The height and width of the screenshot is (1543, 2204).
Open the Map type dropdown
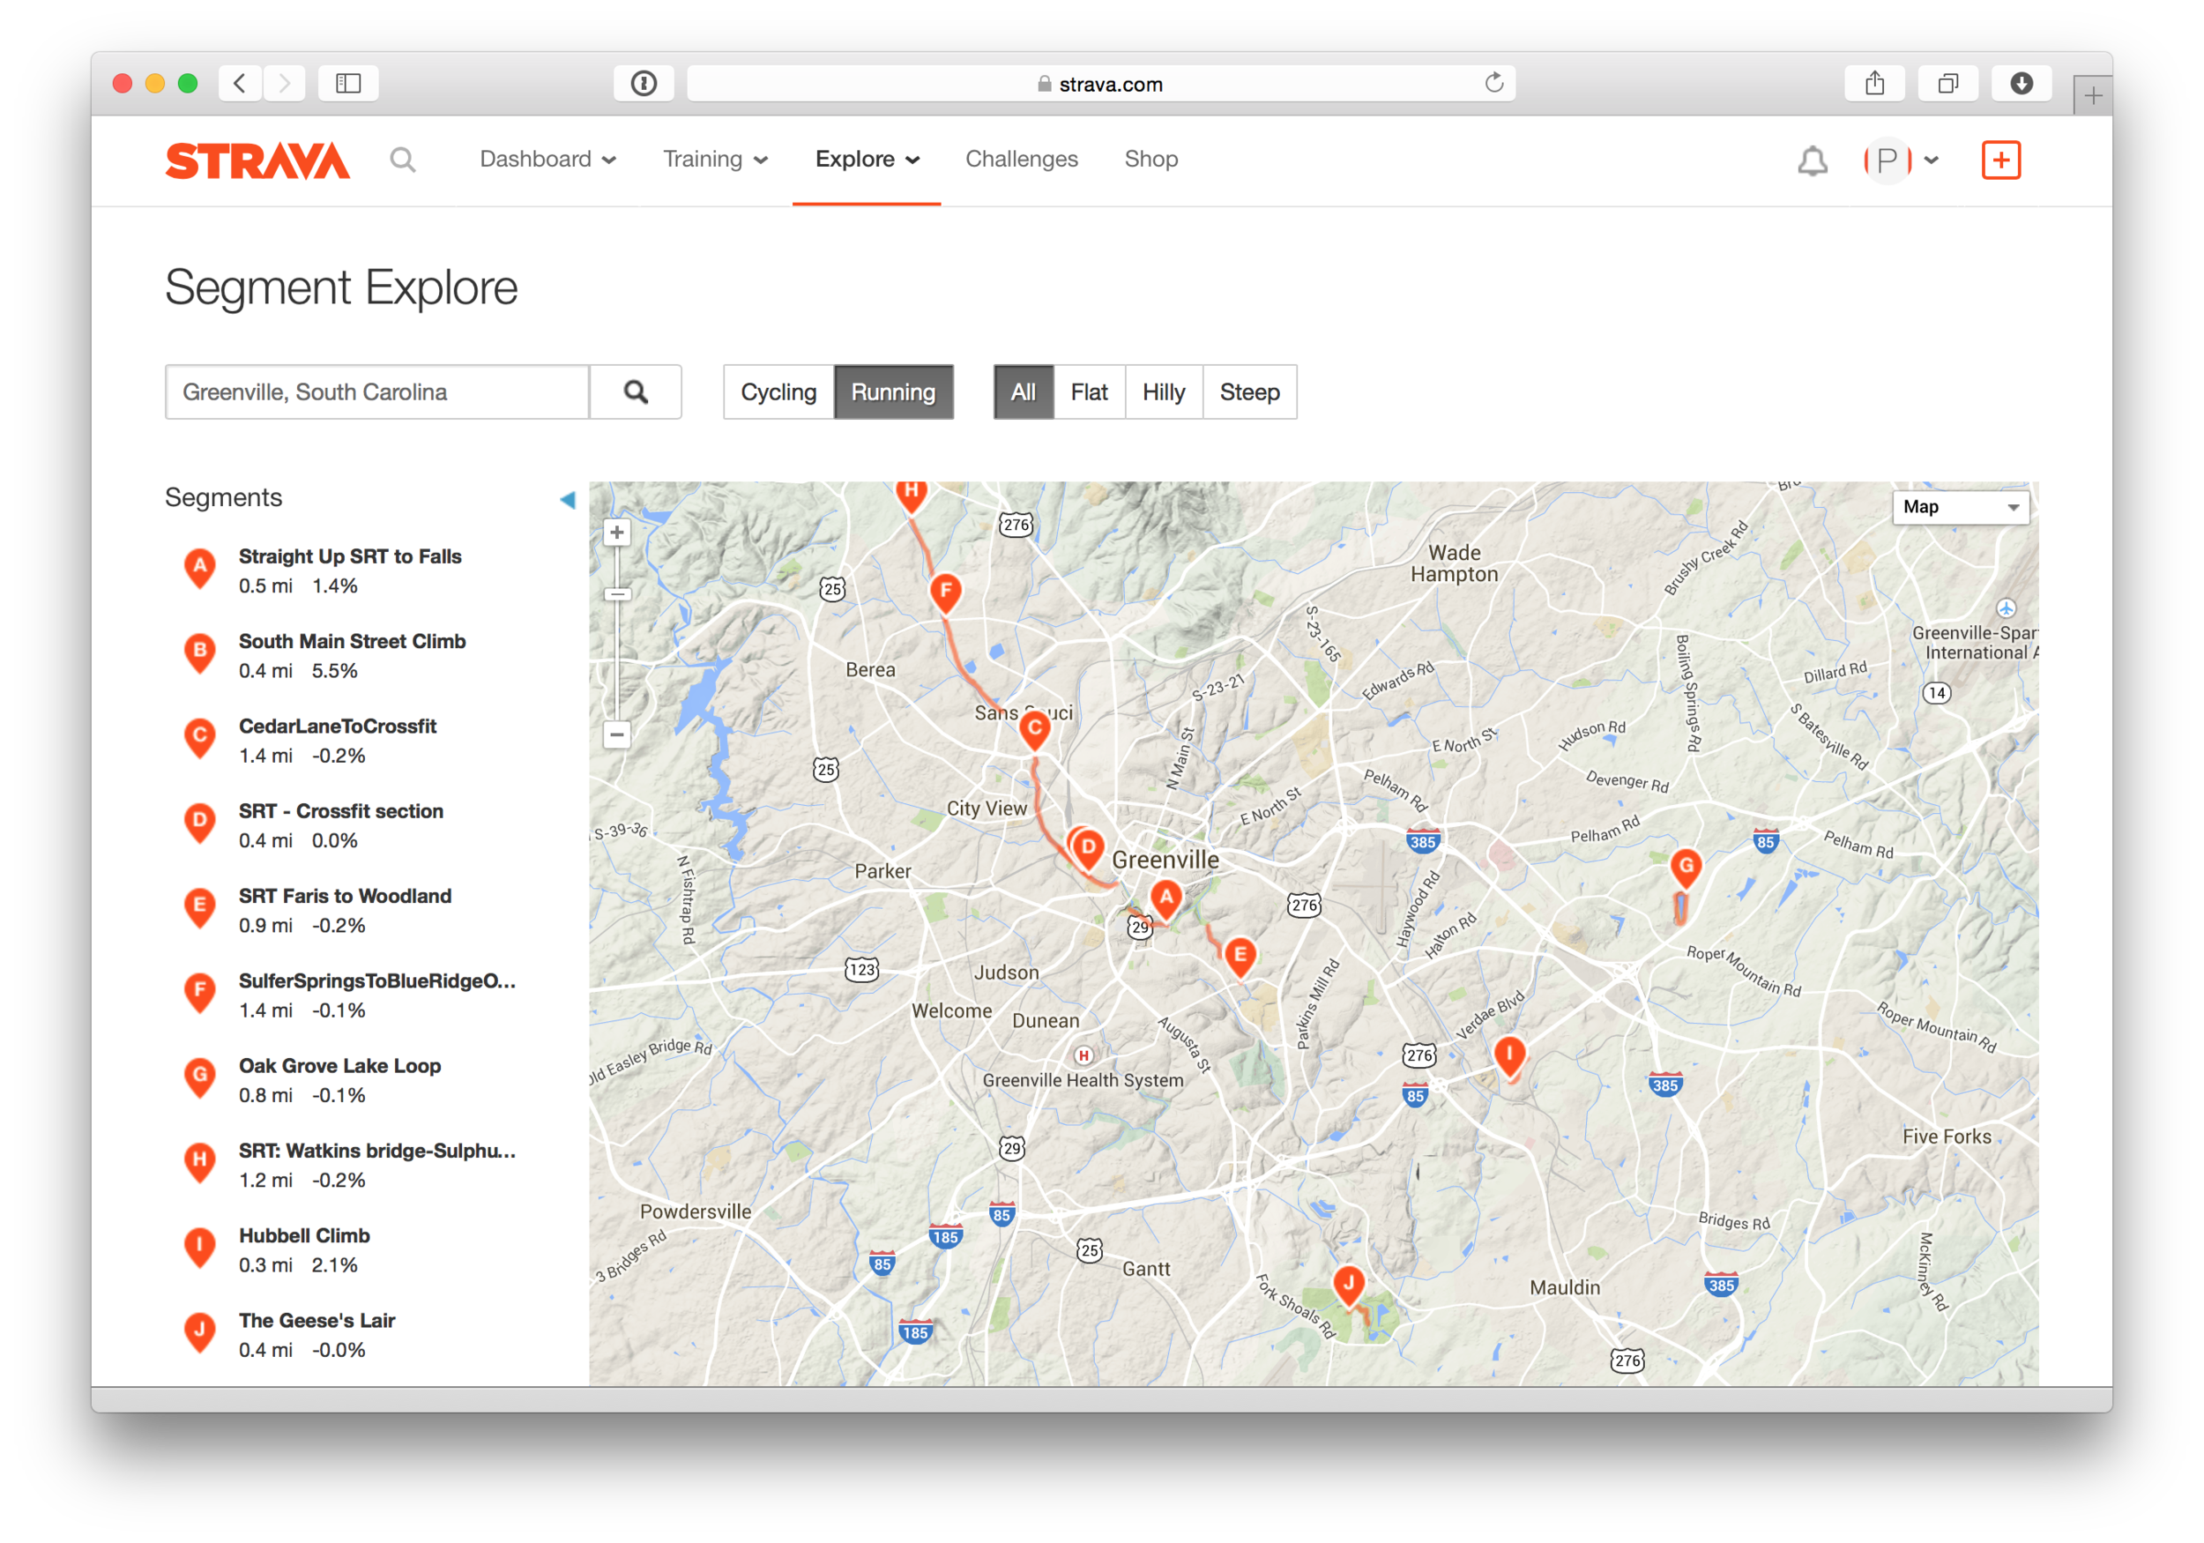[x=1960, y=507]
